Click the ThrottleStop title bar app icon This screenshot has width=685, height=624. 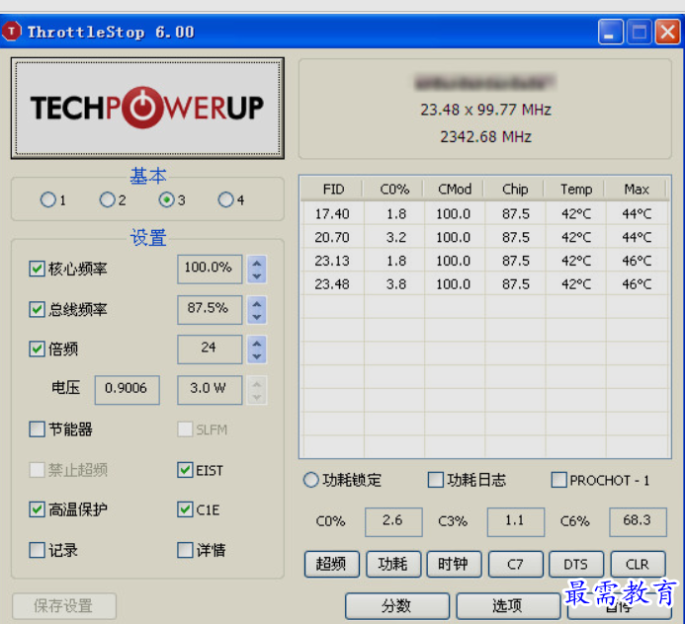click(x=12, y=32)
